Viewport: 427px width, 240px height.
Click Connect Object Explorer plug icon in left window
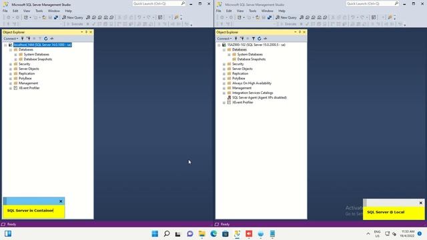[23, 39]
